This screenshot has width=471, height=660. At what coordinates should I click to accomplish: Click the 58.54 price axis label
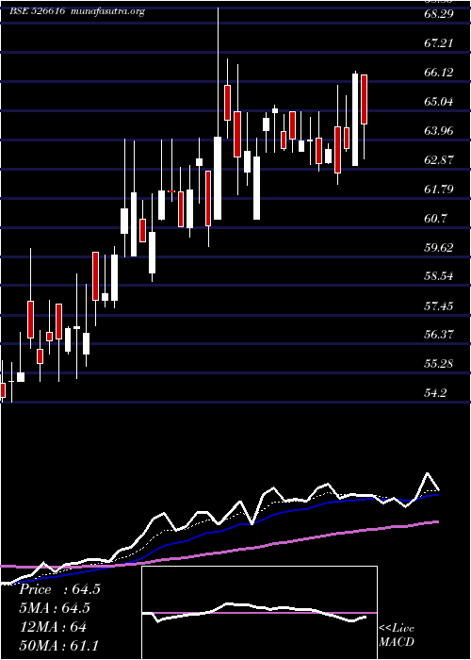[439, 276]
